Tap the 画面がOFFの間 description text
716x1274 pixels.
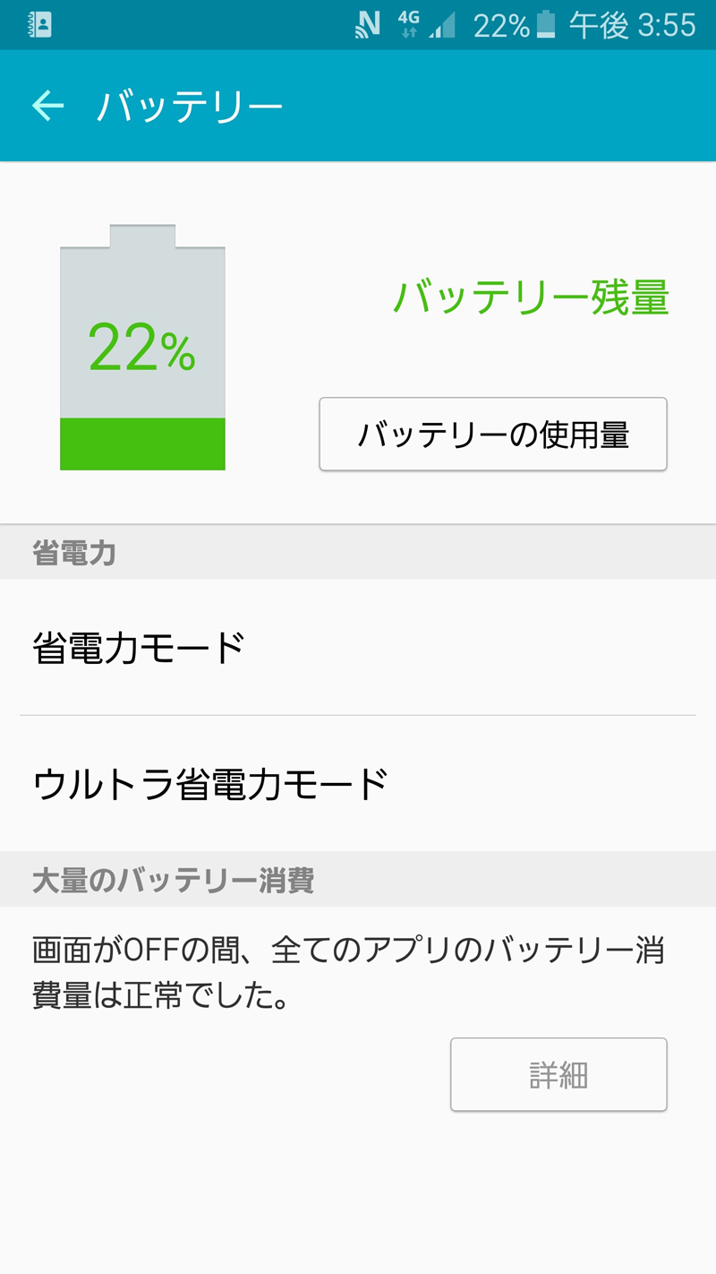(x=348, y=973)
